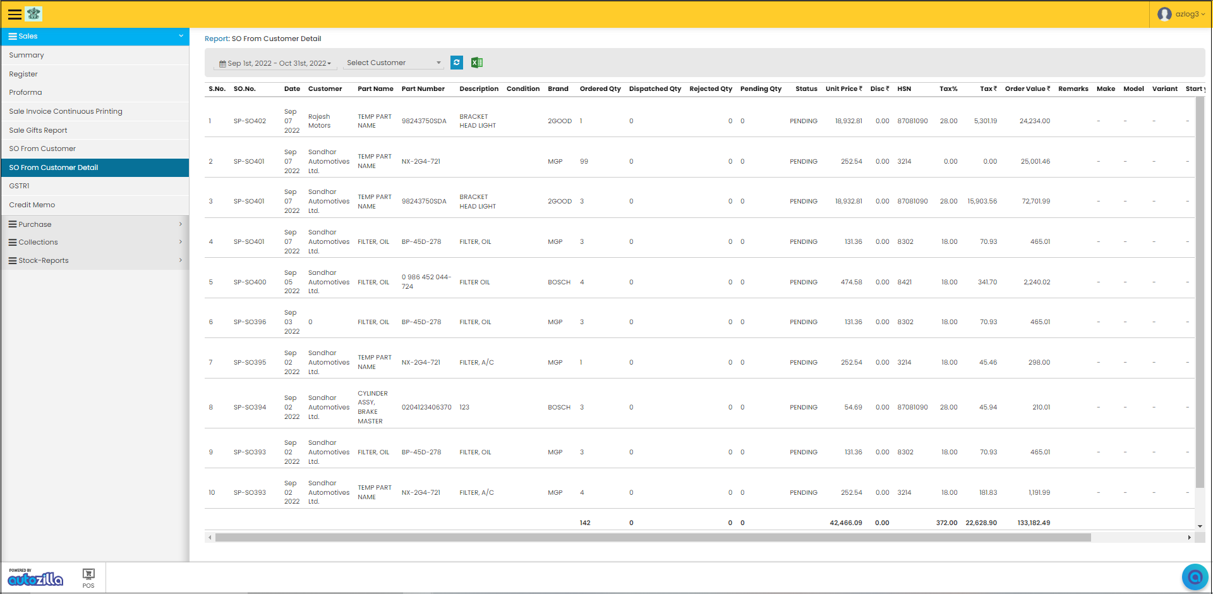The image size is (1213, 594).
Task: Collapse the Sales menu section
Action: coord(95,36)
